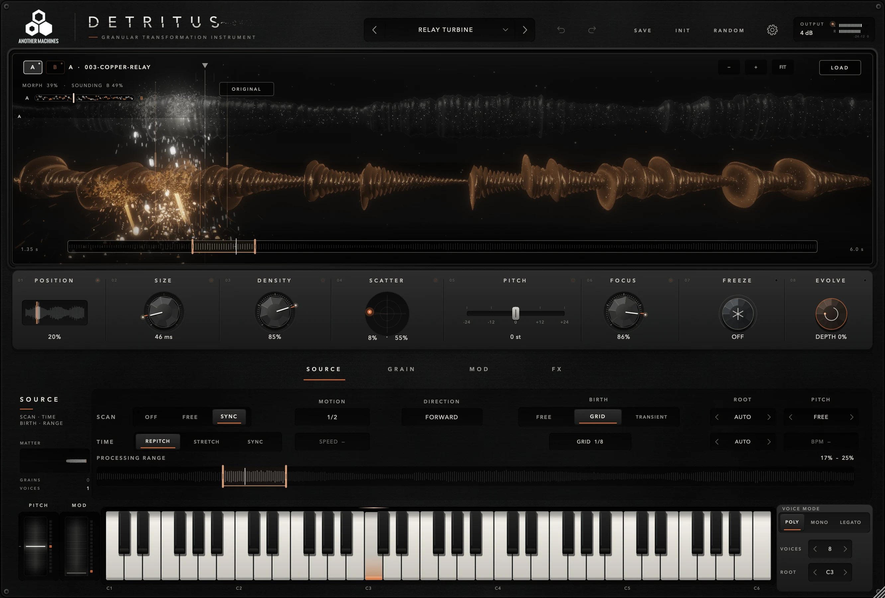The image size is (885, 598).
Task: Click previous Root AUTO arrow in top row
Action: point(717,417)
